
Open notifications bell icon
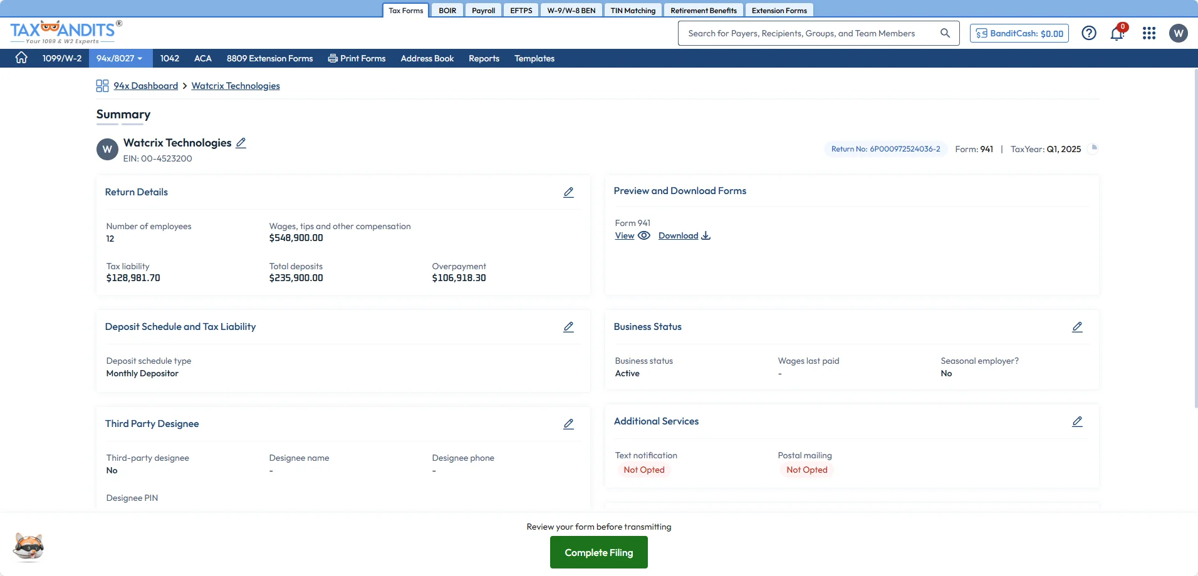[1117, 33]
